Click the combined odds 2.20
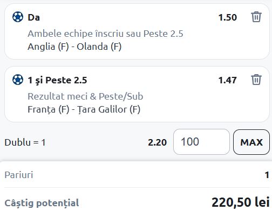The width and height of the screenshot is (272, 210). point(157,142)
